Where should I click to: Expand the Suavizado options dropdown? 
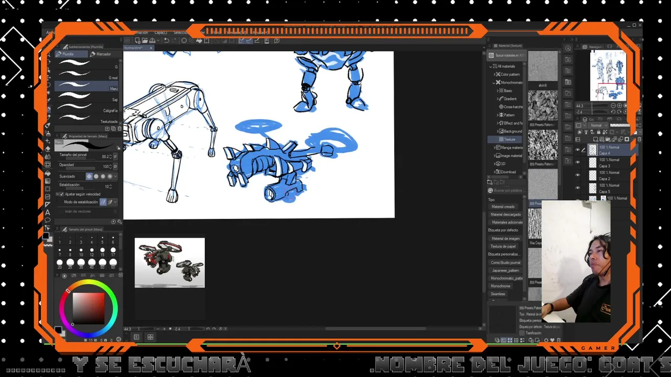[115, 176]
